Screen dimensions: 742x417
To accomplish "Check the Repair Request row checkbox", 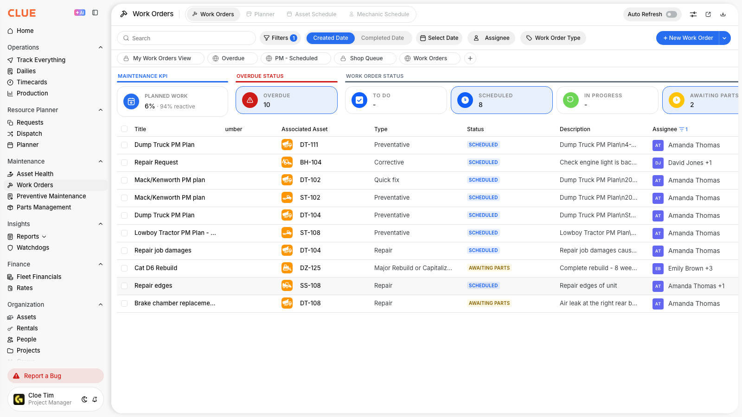I will [x=124, y=163].
